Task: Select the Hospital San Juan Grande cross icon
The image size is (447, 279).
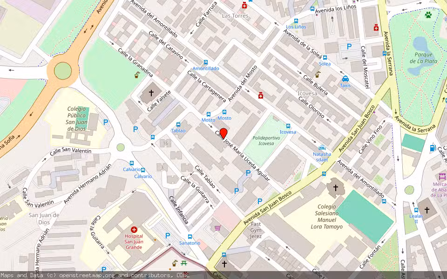Action: pos(134,229)
